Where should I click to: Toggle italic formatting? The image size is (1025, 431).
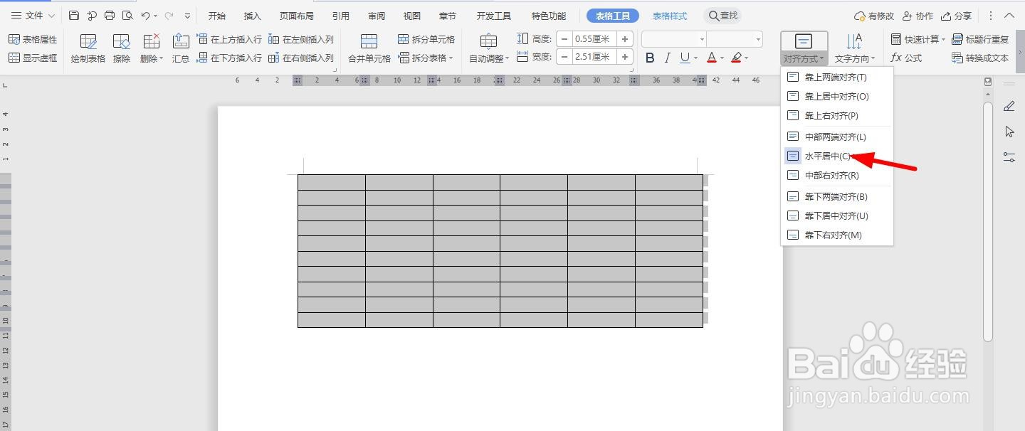pyautogui.click(x=668, y=57)
